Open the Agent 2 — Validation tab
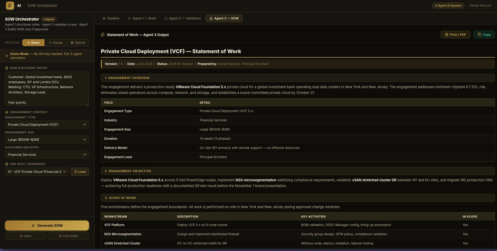Screen dimensions: 497x251 182,18
